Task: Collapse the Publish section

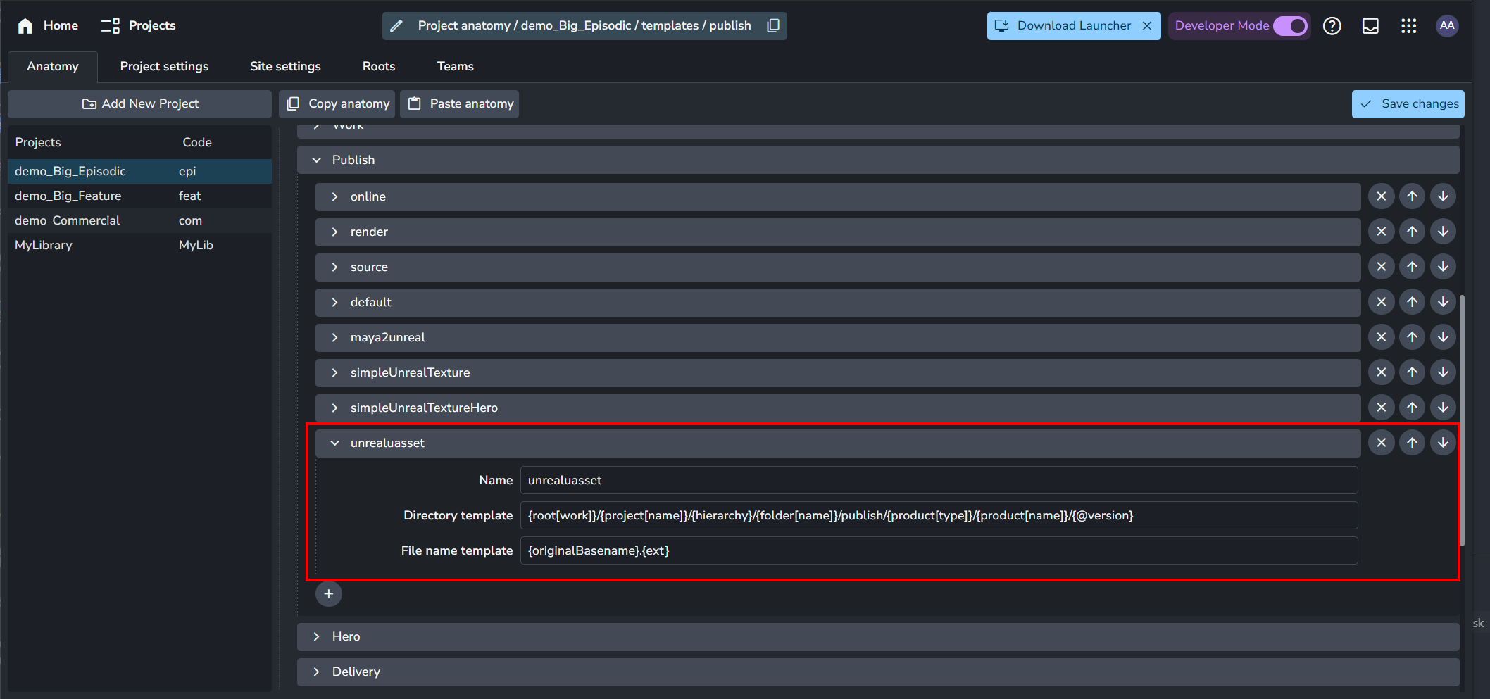Action: click(317, 160)
